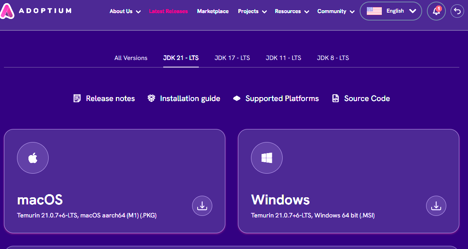Download the Windows MSI installer
The width and height of the screenshot is (468, 249).
[x=436, y=206]
